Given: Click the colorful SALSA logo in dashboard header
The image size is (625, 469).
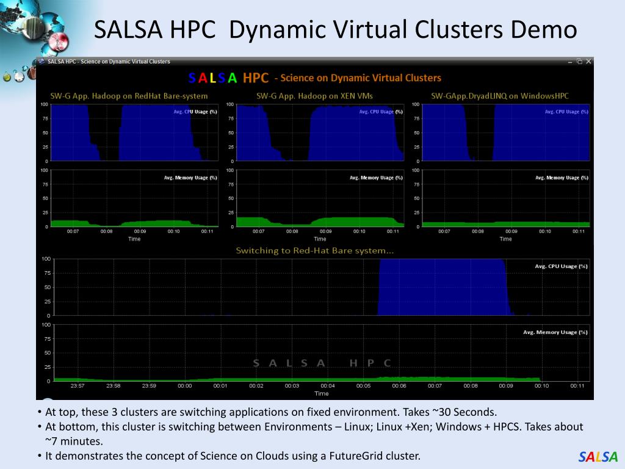Looking at the screenshot, I should tap(212, 78).
